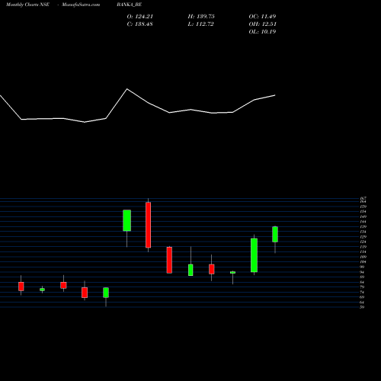Click the 164 price axis label
The image size is (381, 381).
click(x=363, y=201)
